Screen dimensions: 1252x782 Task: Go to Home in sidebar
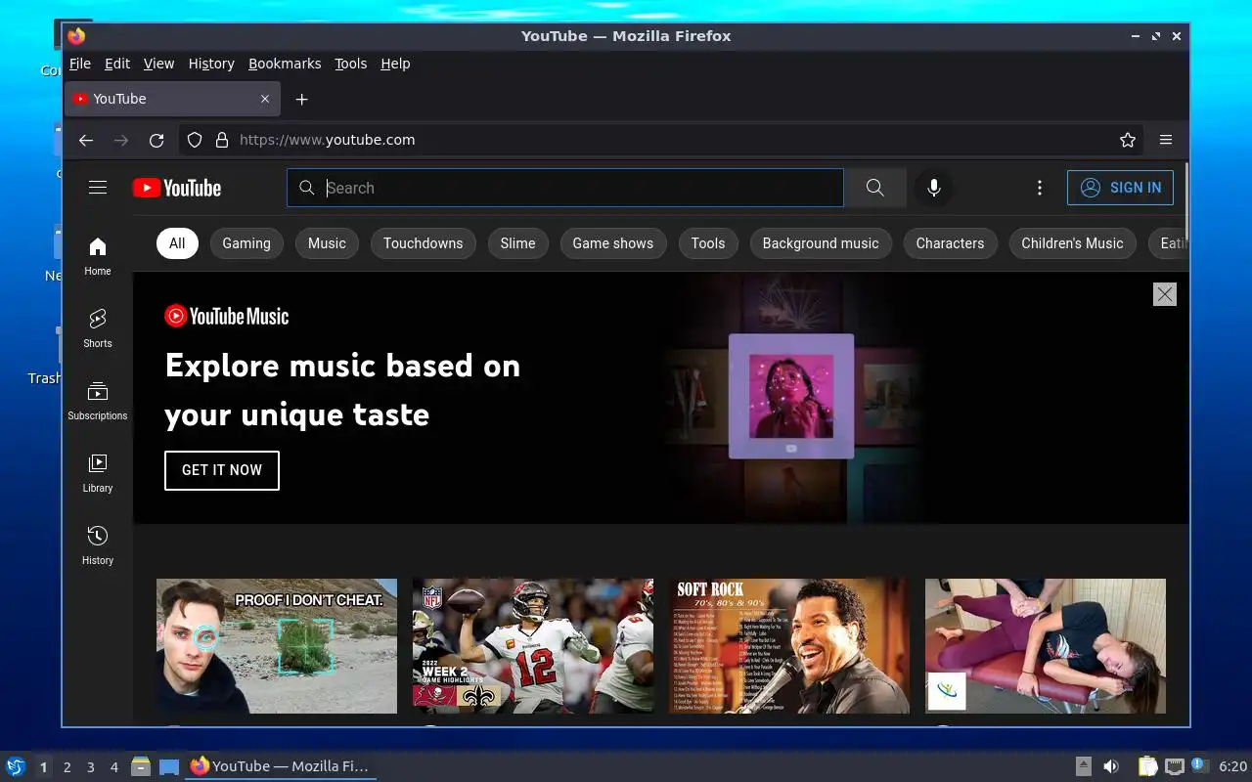pos(98,256)
